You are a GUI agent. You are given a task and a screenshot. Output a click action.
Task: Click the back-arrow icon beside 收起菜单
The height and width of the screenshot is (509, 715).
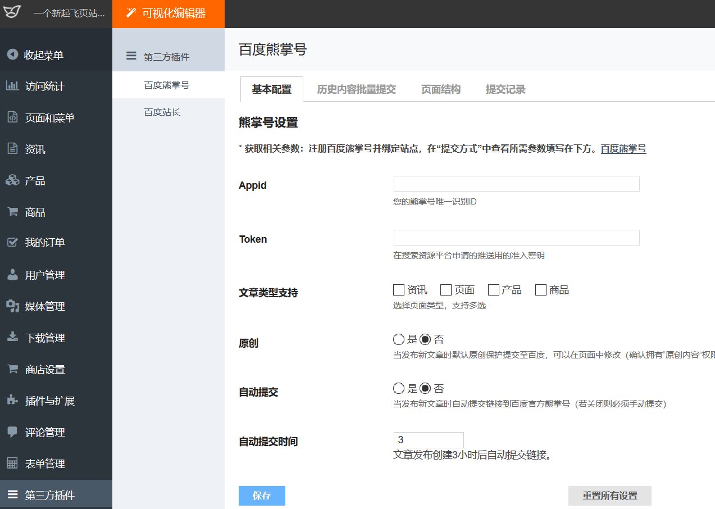[12, 54]
